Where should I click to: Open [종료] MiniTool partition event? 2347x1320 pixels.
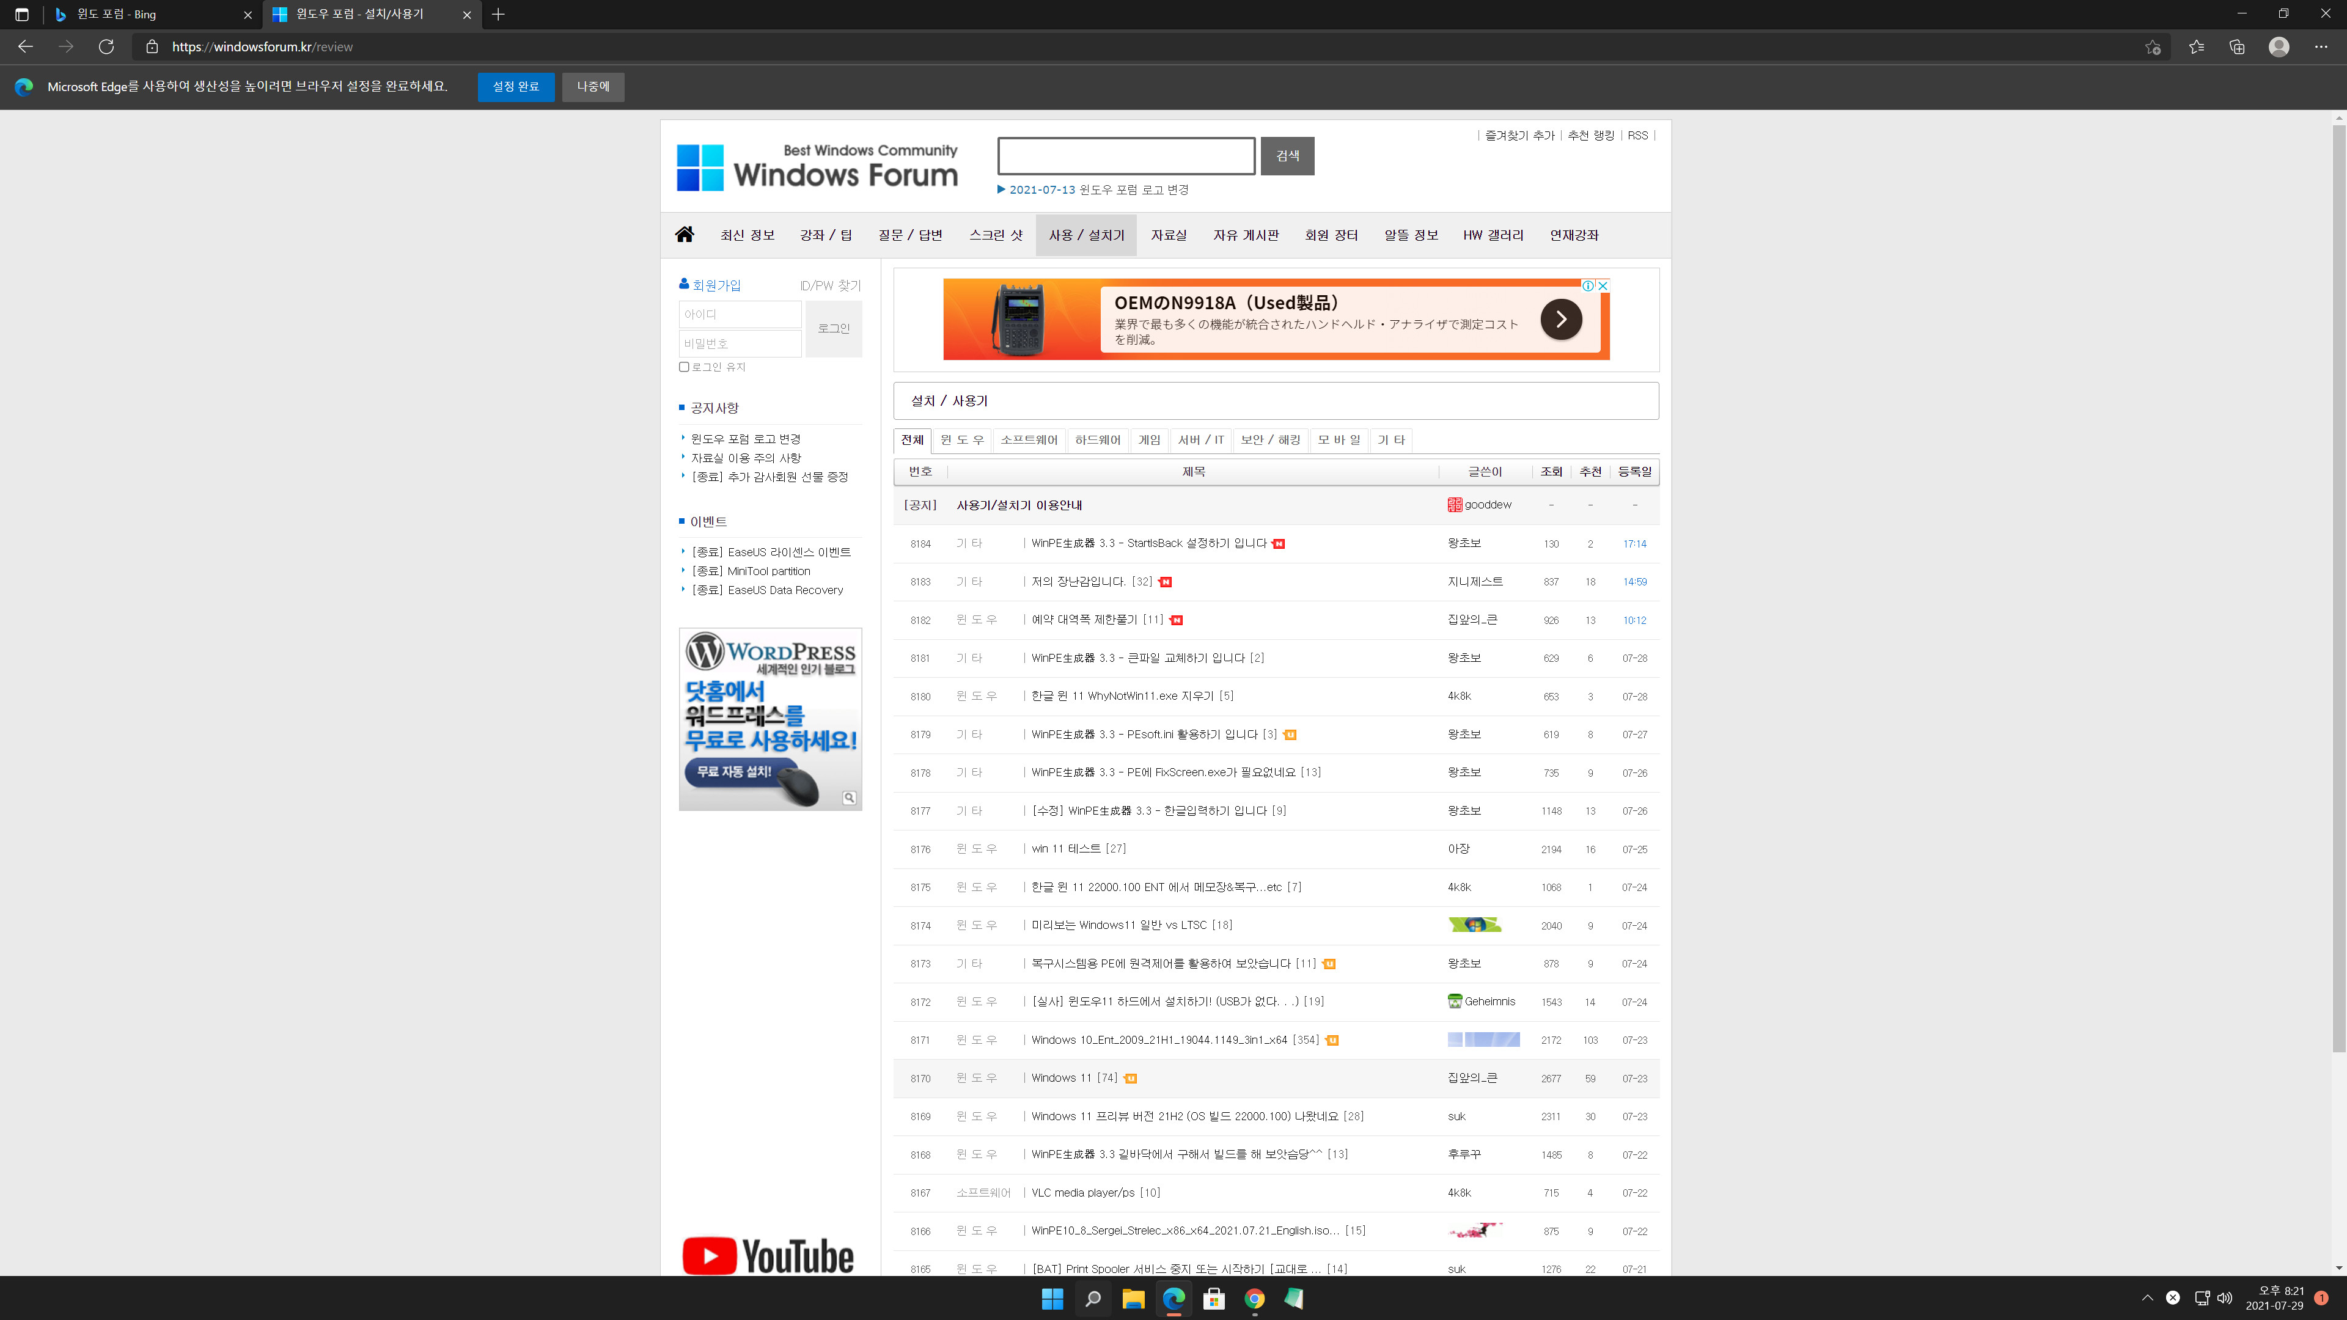coord(751,571)
